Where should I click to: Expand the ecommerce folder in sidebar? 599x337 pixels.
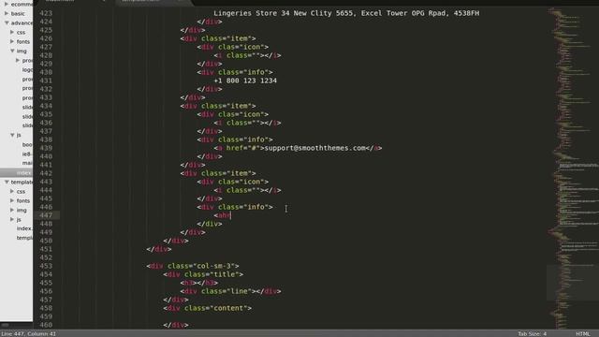[x=7, y=4]
